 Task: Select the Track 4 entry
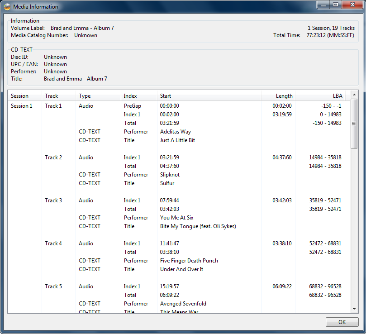click(53, 243)
